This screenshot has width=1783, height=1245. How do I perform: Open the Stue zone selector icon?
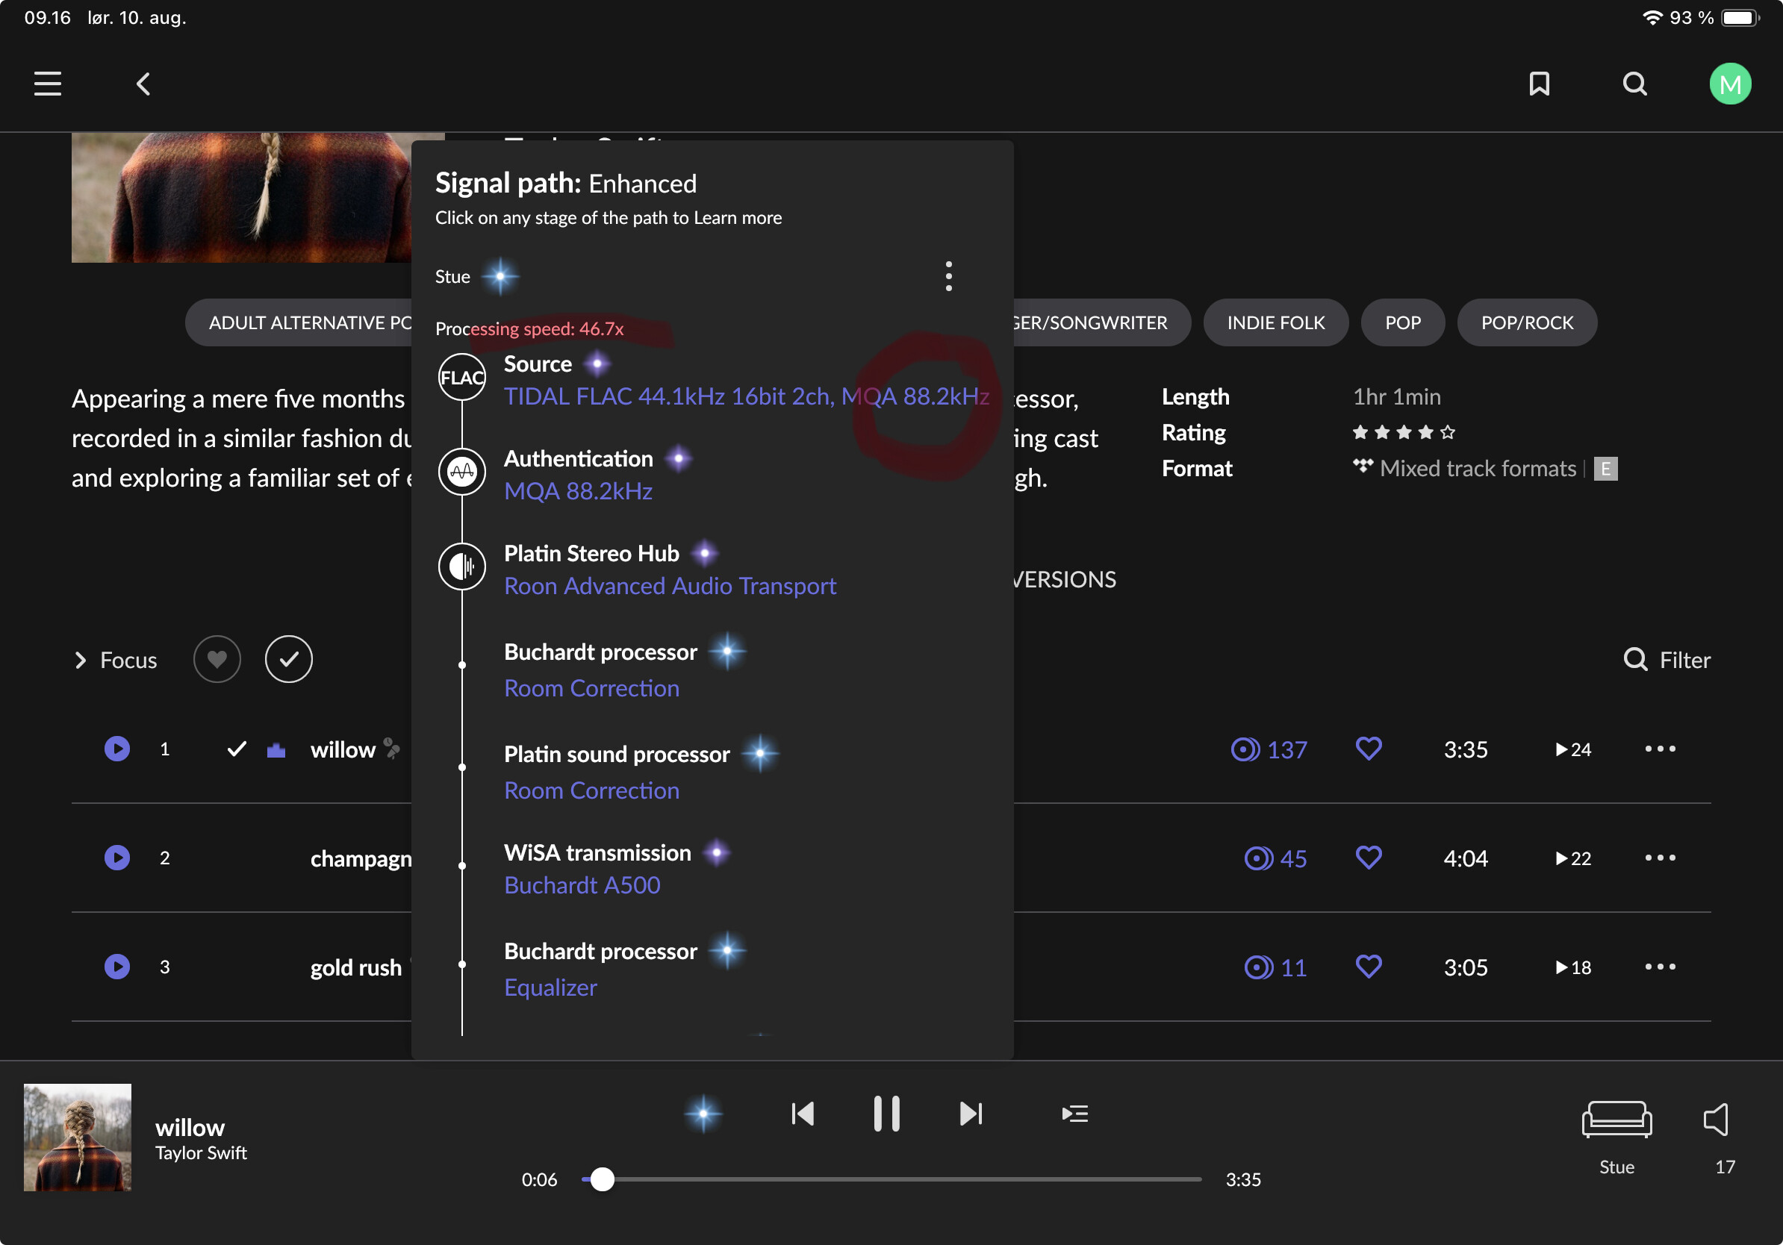[1616, 1120]
